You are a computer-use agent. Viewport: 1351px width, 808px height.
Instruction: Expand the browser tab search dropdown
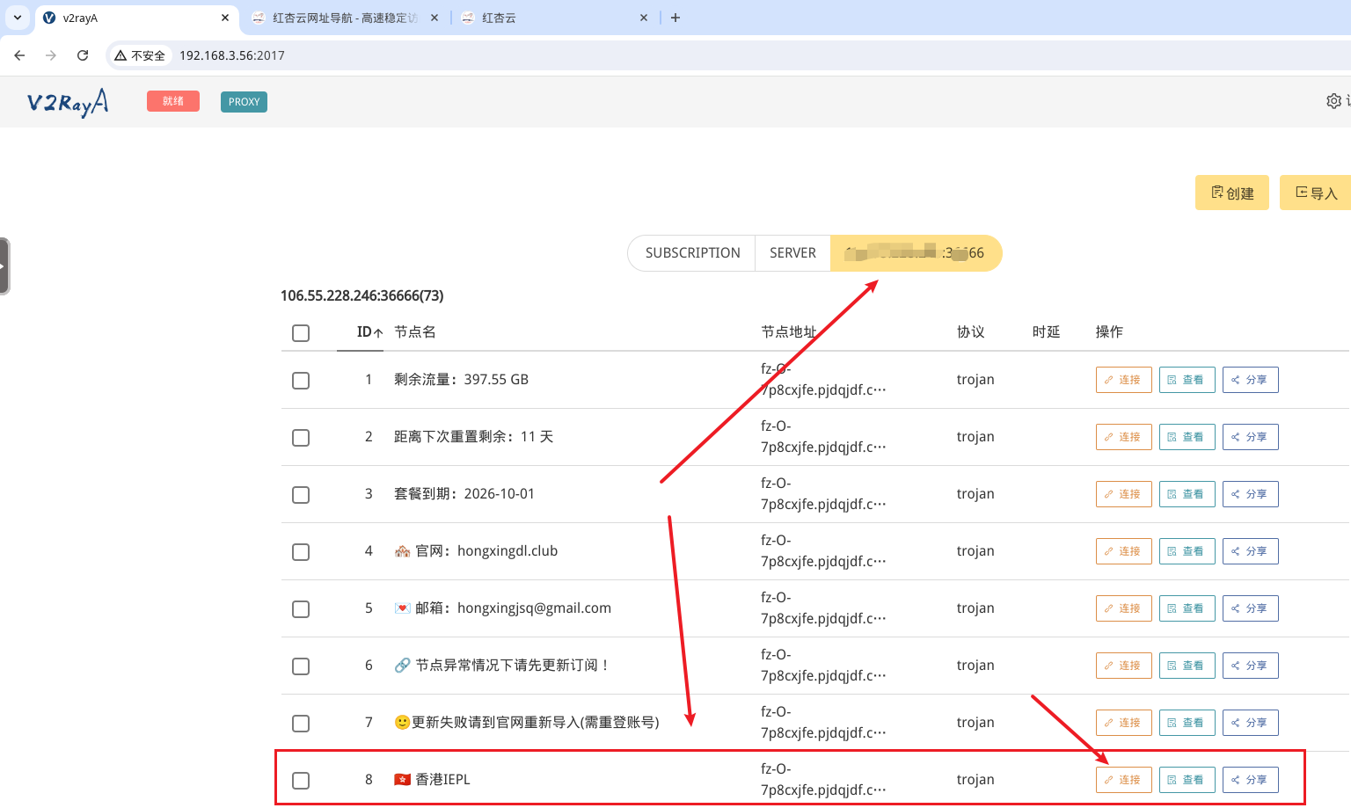[18, 18]
